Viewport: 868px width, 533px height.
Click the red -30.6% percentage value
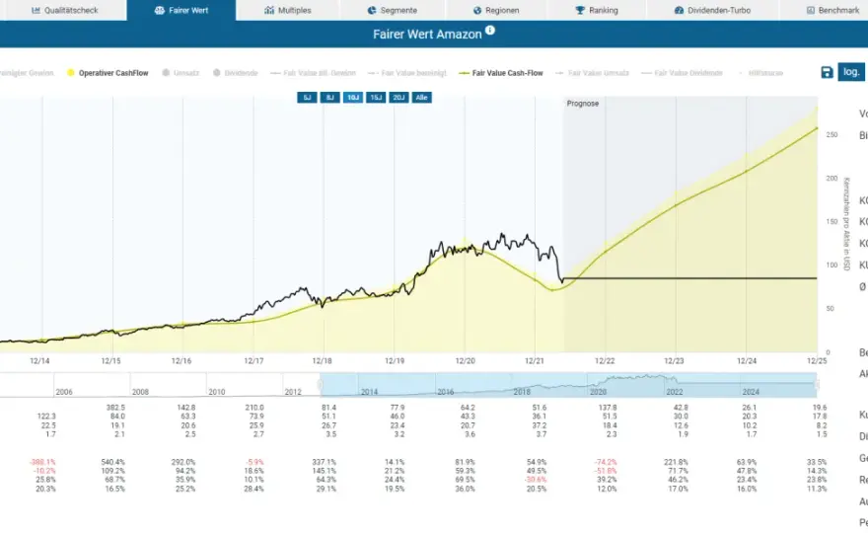[x=536, y=480]
